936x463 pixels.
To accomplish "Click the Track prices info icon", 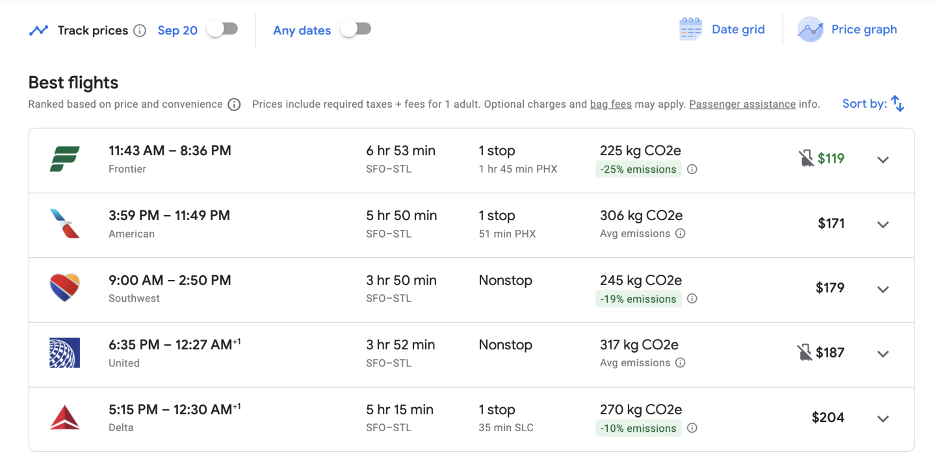I will coord(140,31).
